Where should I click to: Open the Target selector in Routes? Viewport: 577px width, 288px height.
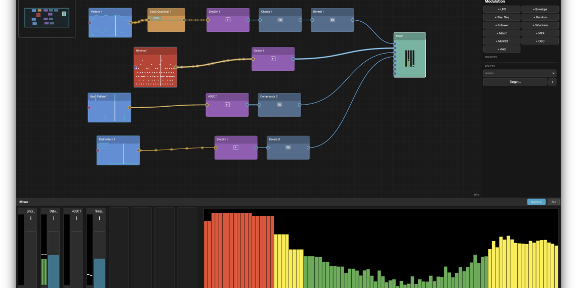515,82
